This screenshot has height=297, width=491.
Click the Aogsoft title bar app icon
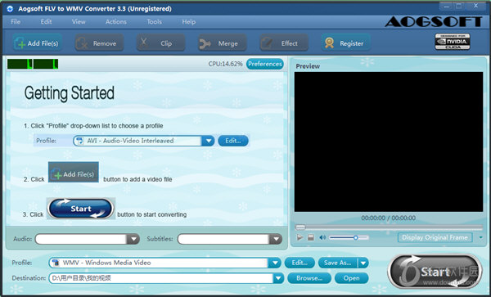pos(10,9)
